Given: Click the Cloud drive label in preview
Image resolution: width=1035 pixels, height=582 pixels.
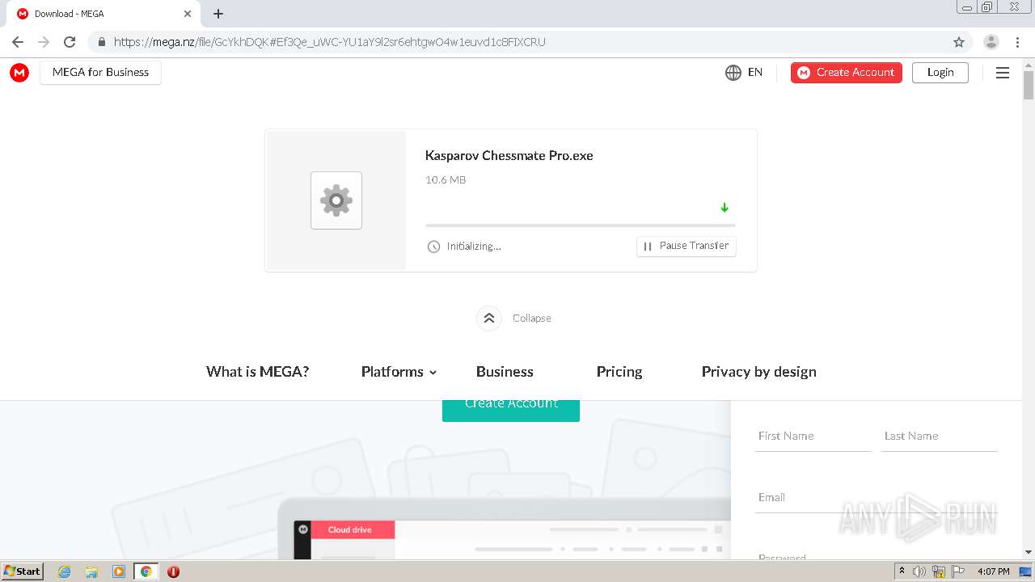Looking at the screenshot, I should point(350,530).
